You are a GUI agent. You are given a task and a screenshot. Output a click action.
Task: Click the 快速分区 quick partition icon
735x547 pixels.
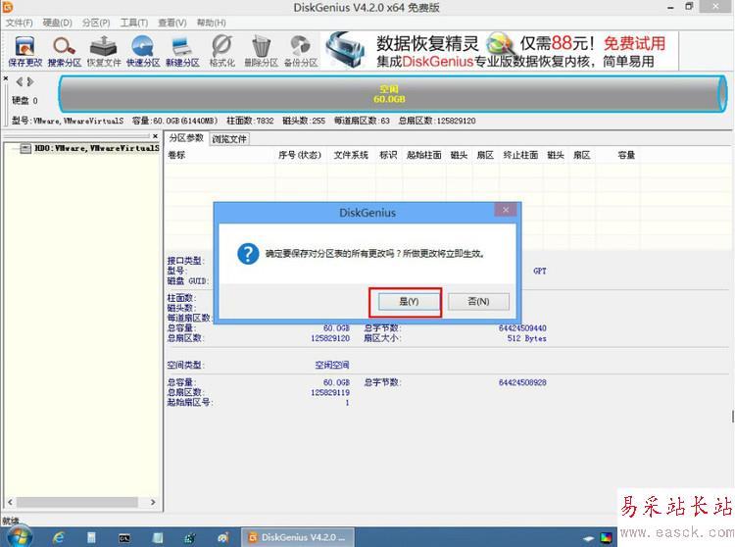click(143, 51)
